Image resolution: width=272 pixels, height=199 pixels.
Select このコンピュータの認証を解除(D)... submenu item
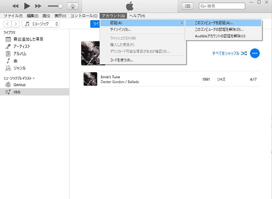223,30
